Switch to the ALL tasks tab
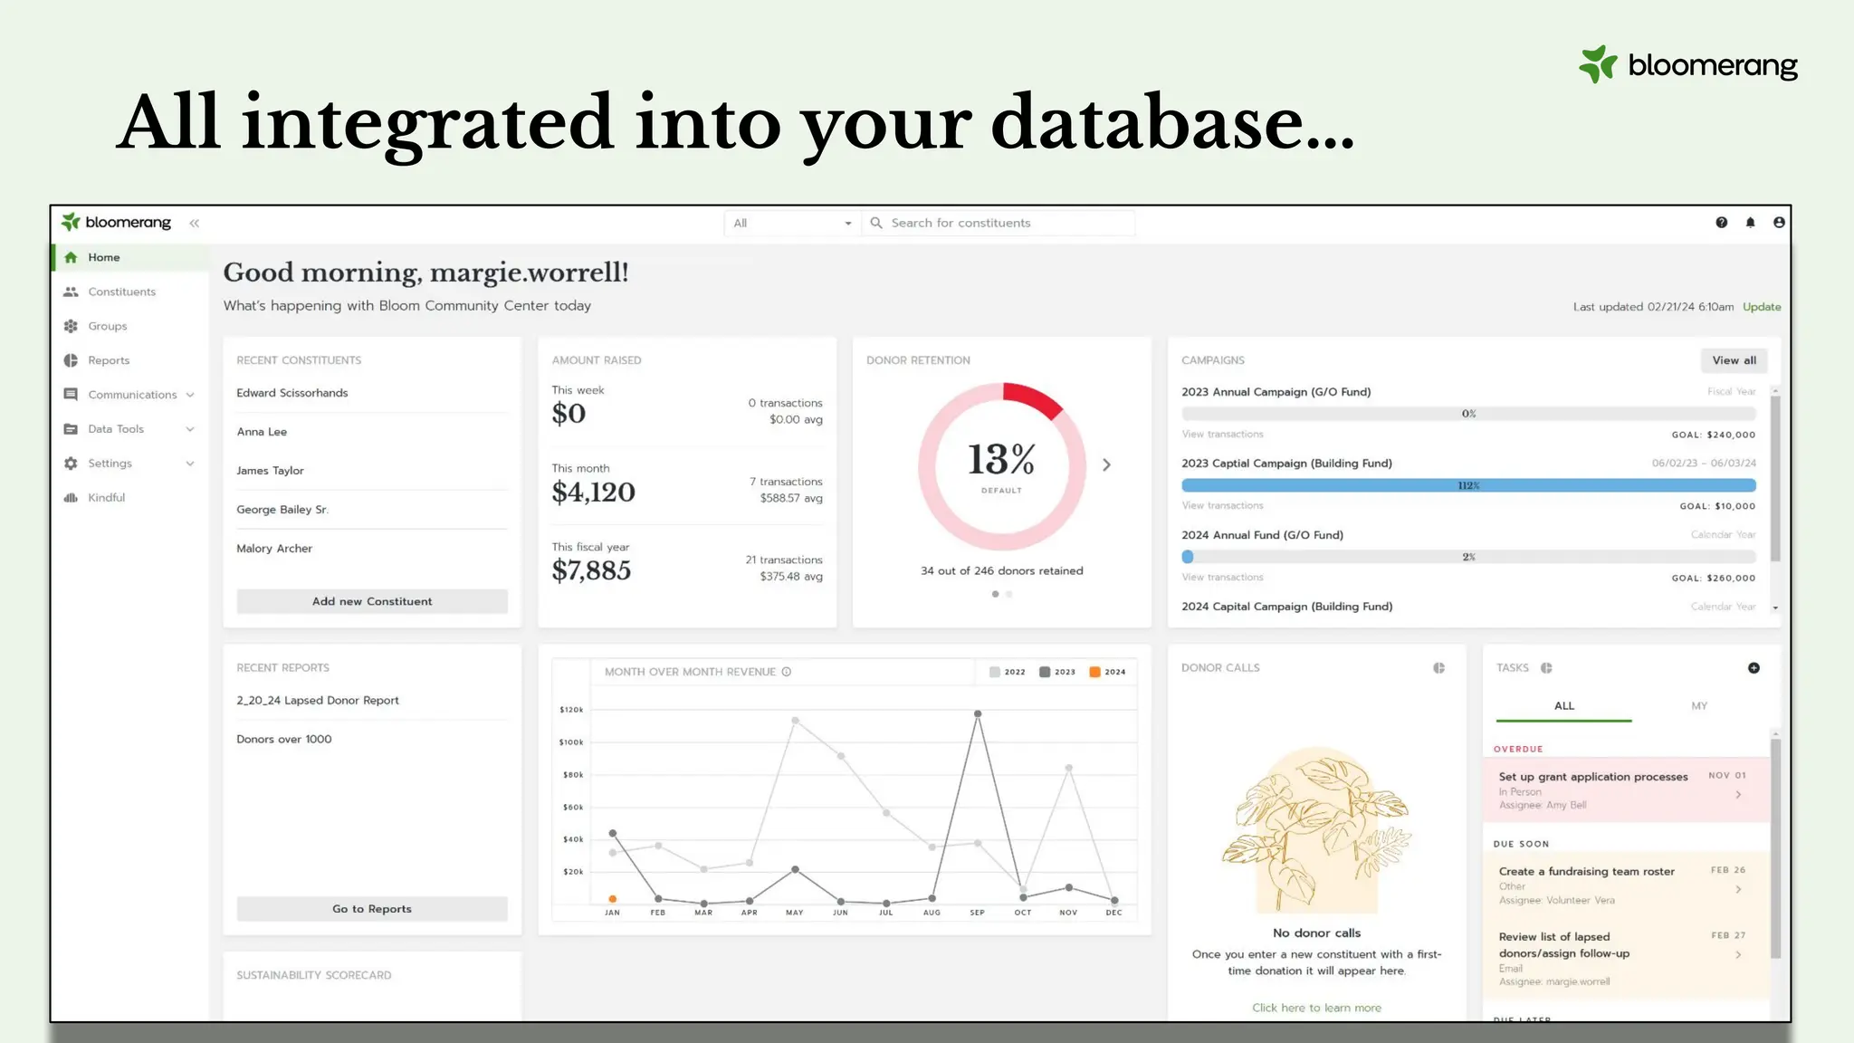1854x1043 pixels. pos(1564,706)
